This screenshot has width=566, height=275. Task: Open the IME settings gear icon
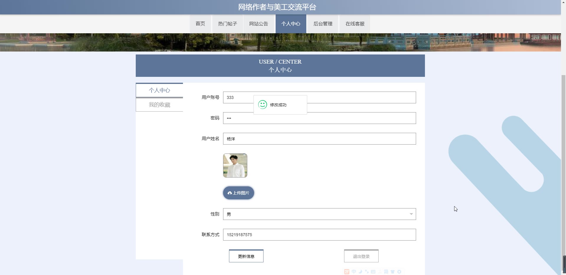pyautogui.click(x=399, y=272)
